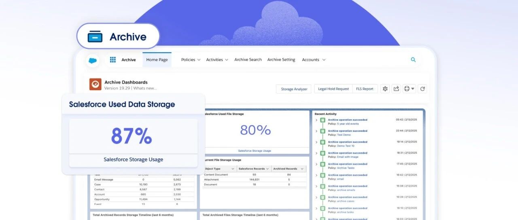Expand the 18:31 Email with Image chevron
The width and height of the screenshot is (518, 220).
pyautogui.click(x=316, y=153)
